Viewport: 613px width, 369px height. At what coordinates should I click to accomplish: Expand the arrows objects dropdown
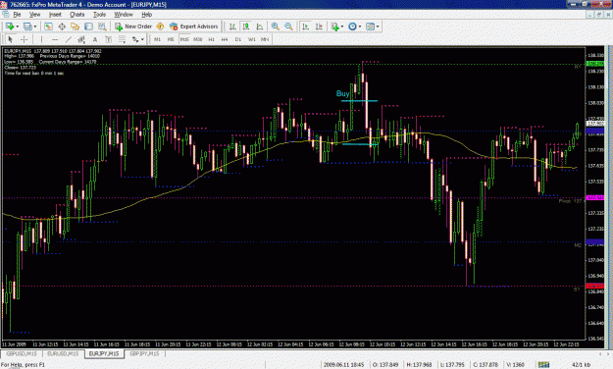pyautogui.click(x=142, y=39)
